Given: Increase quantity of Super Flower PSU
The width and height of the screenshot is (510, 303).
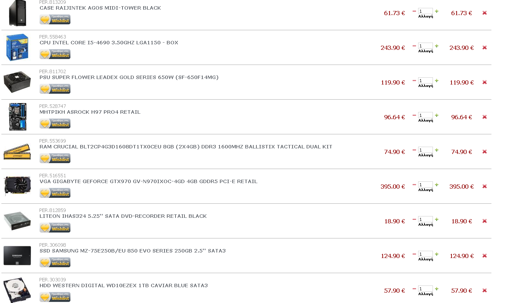Looking at the screenshot, I should [437, 81].
